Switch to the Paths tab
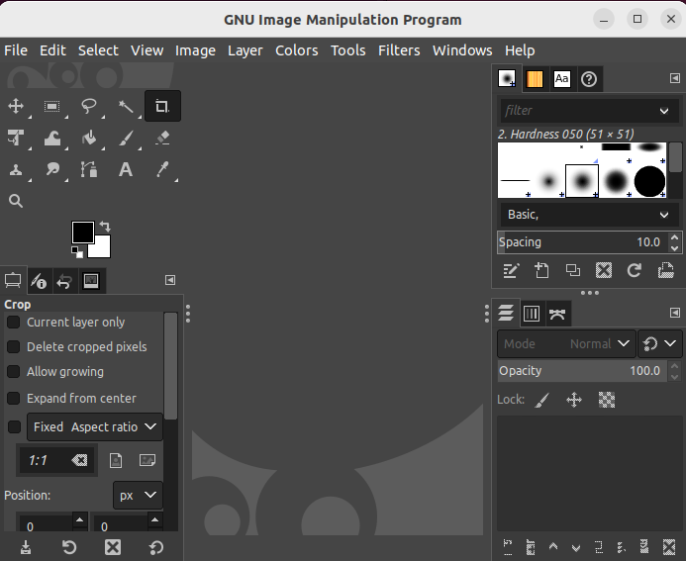The height and width of the screenshot is (561, 686). coord(557,314)
